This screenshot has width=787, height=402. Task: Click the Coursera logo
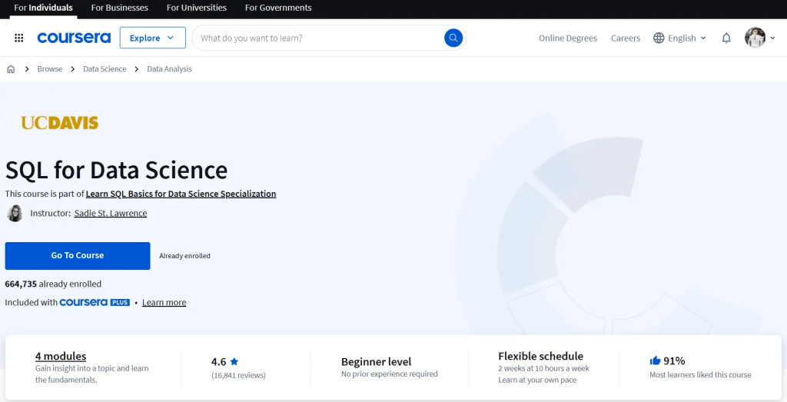[74, 38]
